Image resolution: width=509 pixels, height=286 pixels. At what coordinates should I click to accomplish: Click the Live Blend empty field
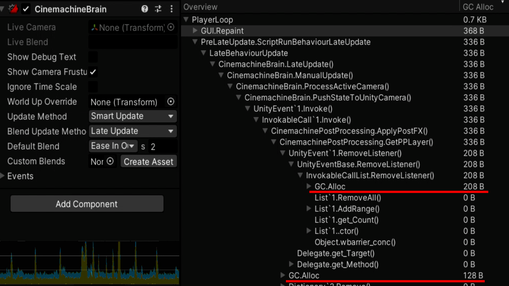133,42
